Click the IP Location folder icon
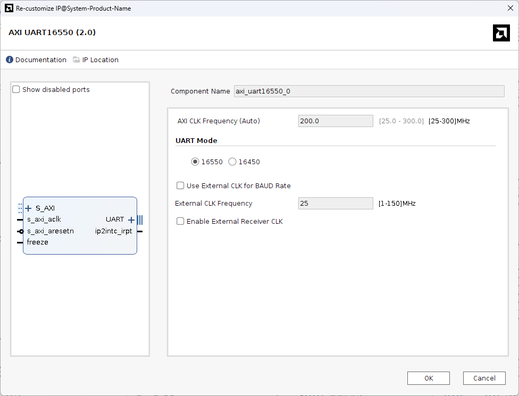Screen dimensions: 519x396 (x=77, y=60)
